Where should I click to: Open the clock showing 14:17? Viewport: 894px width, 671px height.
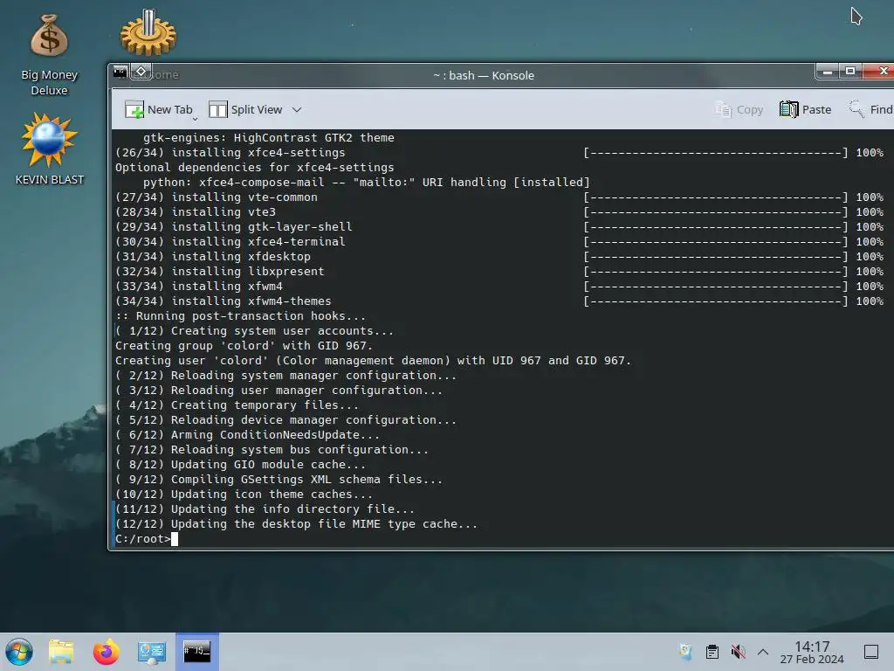(812, 652)
